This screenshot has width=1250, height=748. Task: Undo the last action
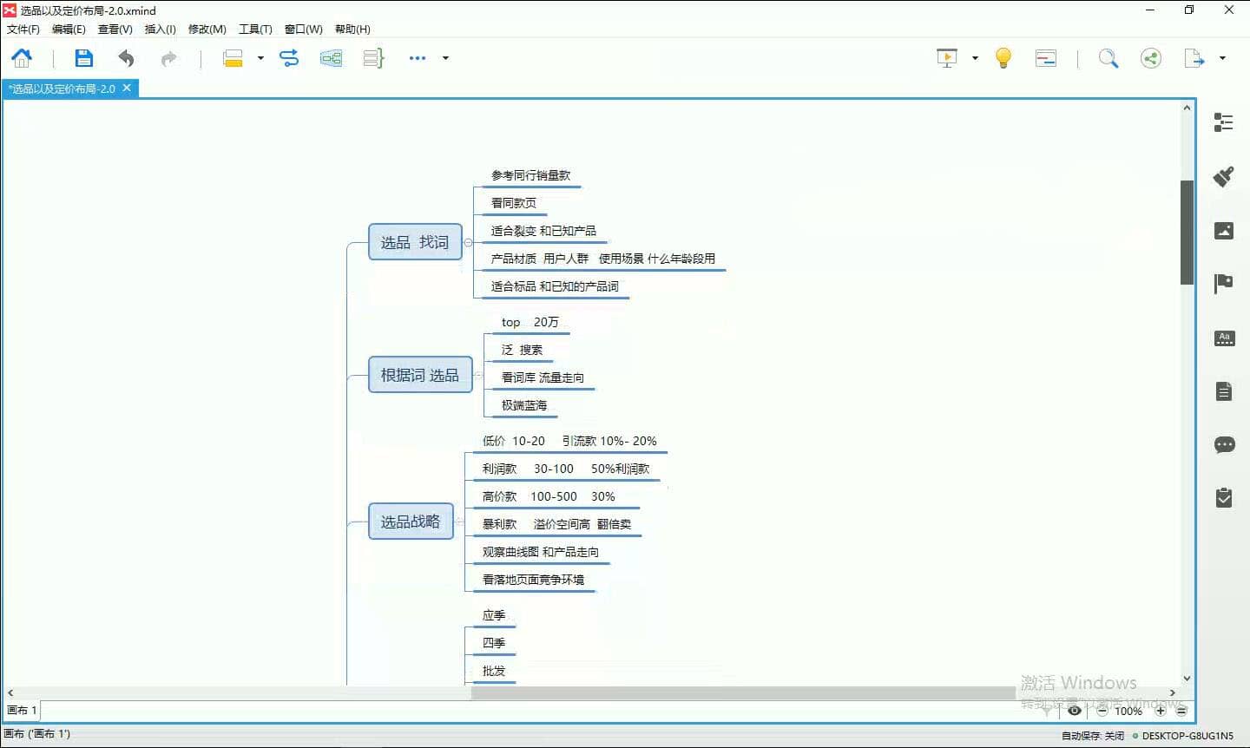pyautogui.click(x=127, y=58)
